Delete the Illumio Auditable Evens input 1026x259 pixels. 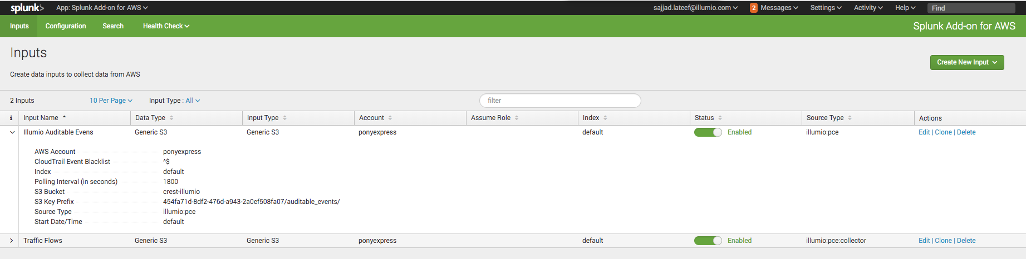pyautogui.click(x=966, y=132)
